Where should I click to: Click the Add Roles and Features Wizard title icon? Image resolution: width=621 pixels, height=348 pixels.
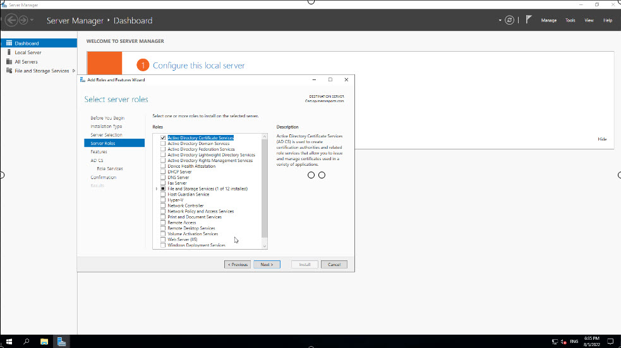point(82,80)
